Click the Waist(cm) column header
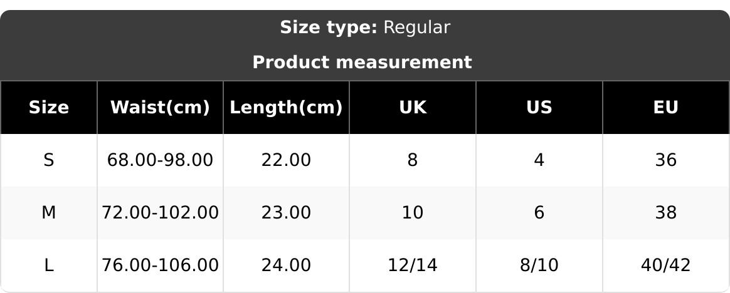The image size is (730, 293). click(160, 108)
